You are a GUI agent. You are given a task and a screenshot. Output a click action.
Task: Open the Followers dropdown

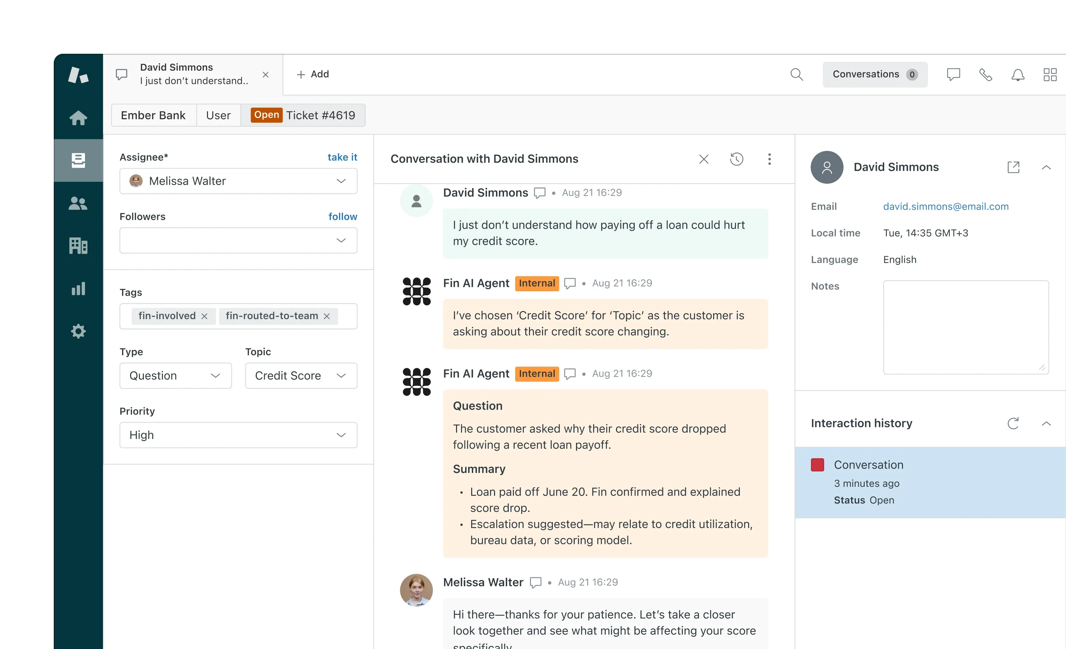238,241
